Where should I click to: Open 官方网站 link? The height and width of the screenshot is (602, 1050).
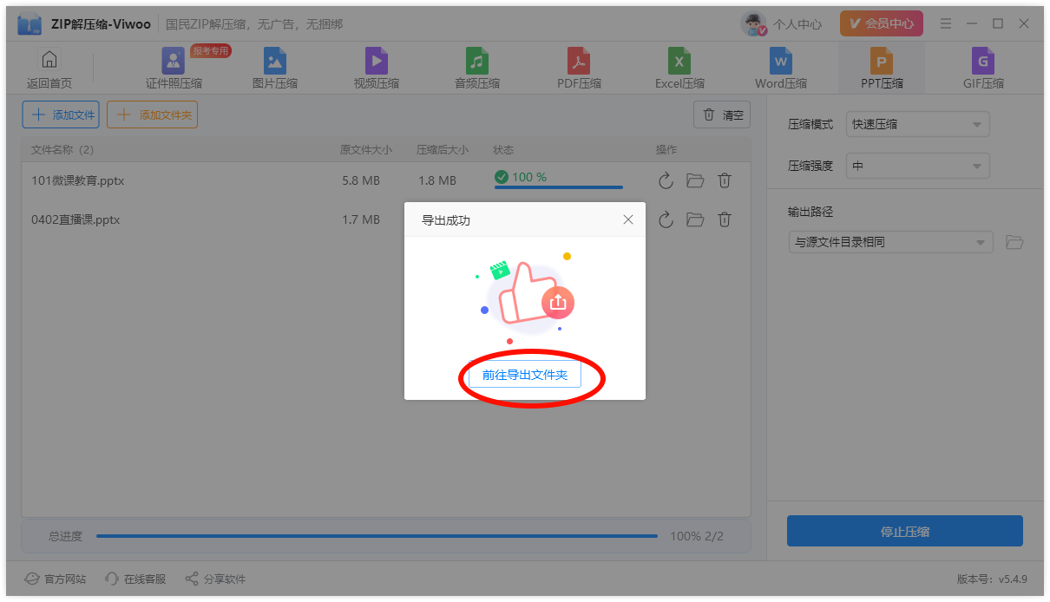click(x=55, y=579)
